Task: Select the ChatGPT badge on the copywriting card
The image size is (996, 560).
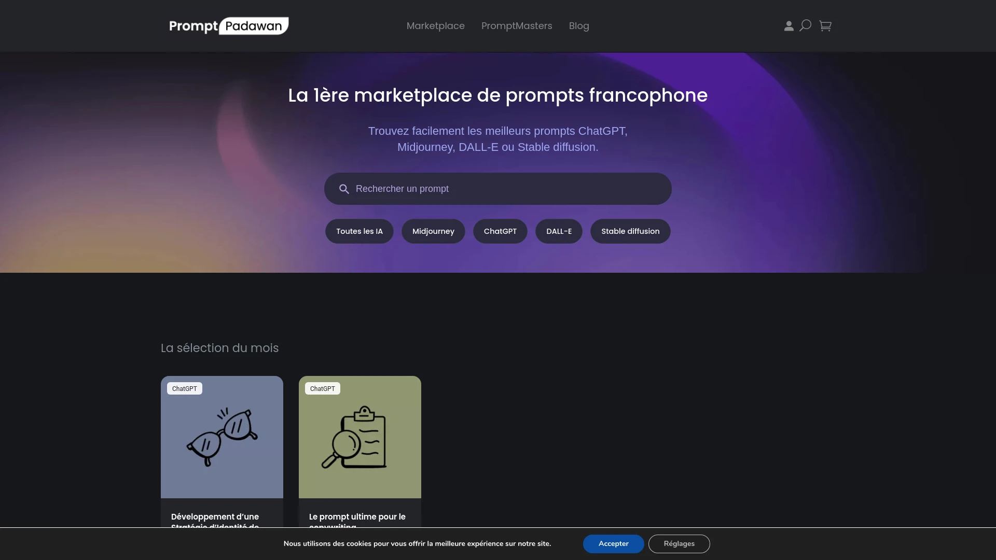Action: coord(322,388)
